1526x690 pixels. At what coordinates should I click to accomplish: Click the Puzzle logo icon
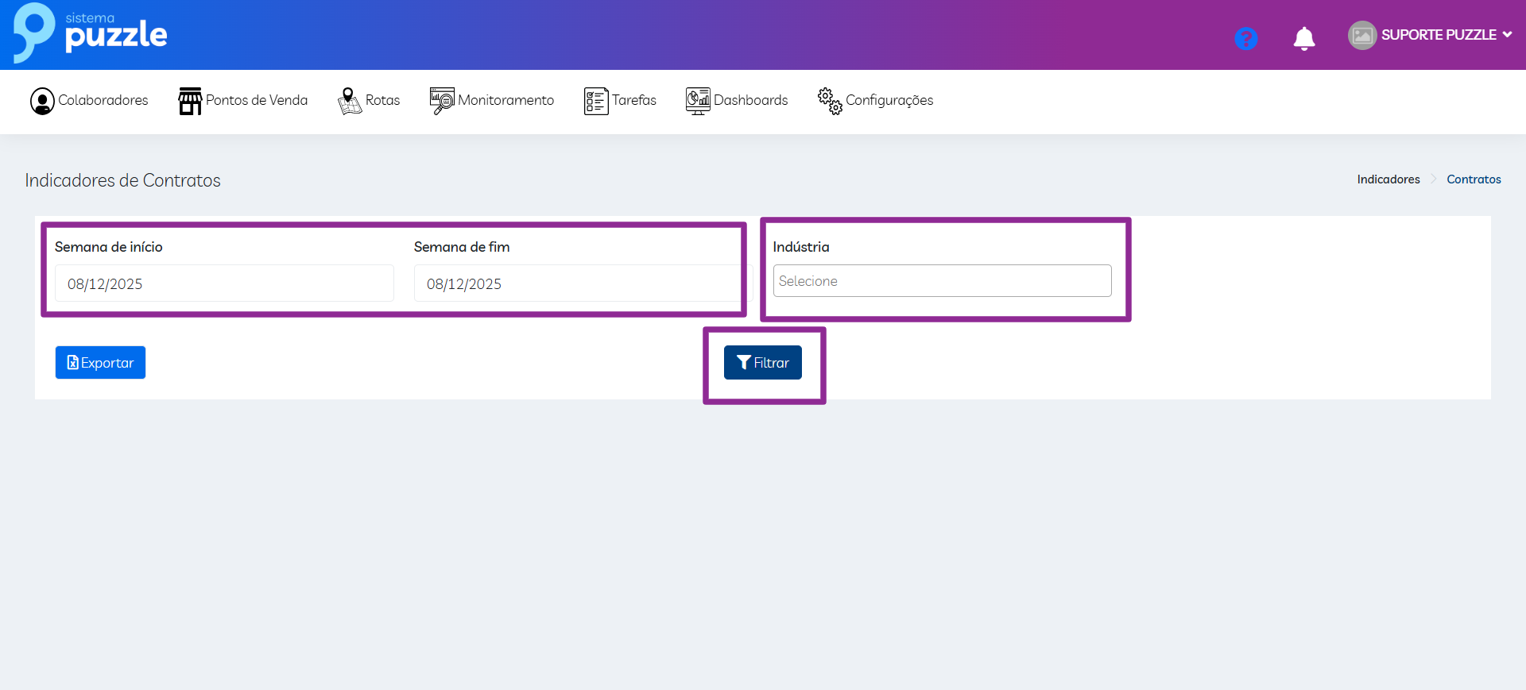33,32
